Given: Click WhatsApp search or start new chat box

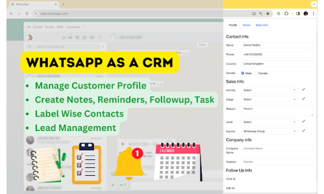Looking at the screenshot, I should tap(63, 47).
